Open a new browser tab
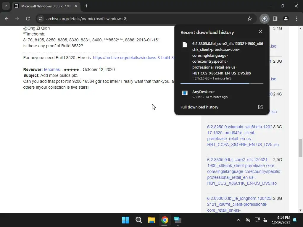 [86, 6]
